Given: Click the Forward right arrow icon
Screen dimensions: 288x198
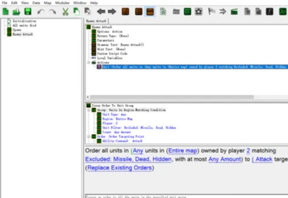Looking at the screenshot, I should coord(112,11).
